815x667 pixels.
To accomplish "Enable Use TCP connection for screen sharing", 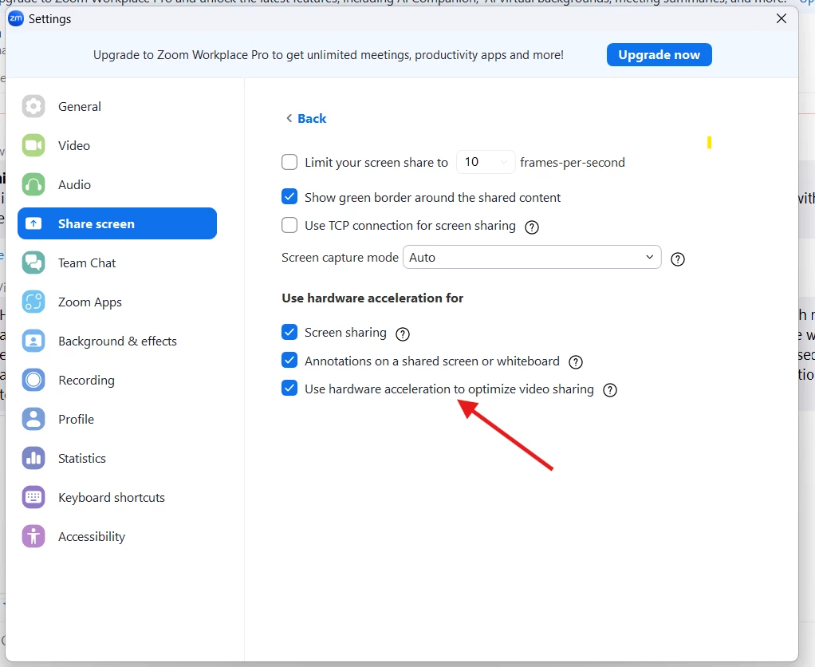I will click(289, 225).
